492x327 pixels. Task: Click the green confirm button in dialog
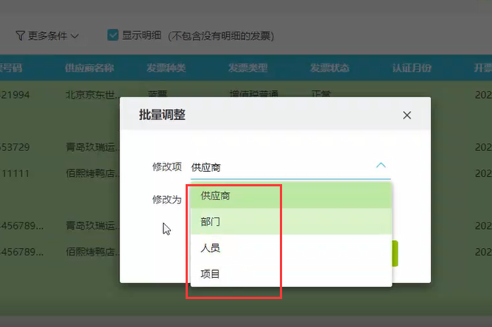coord(395,253)
